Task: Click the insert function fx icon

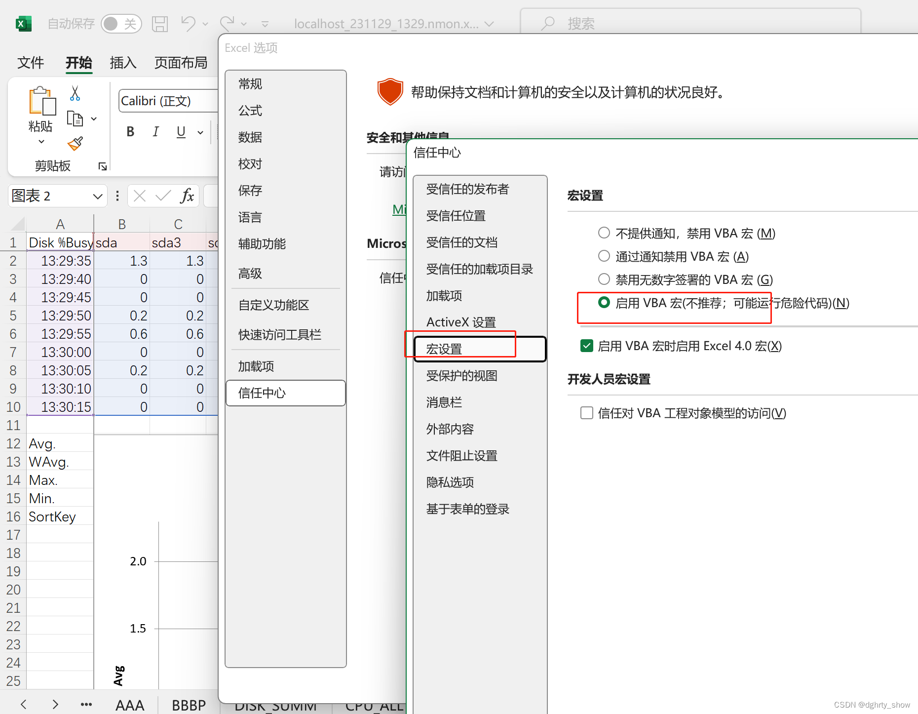Action: pyautogui.click(x=188, y=196)
